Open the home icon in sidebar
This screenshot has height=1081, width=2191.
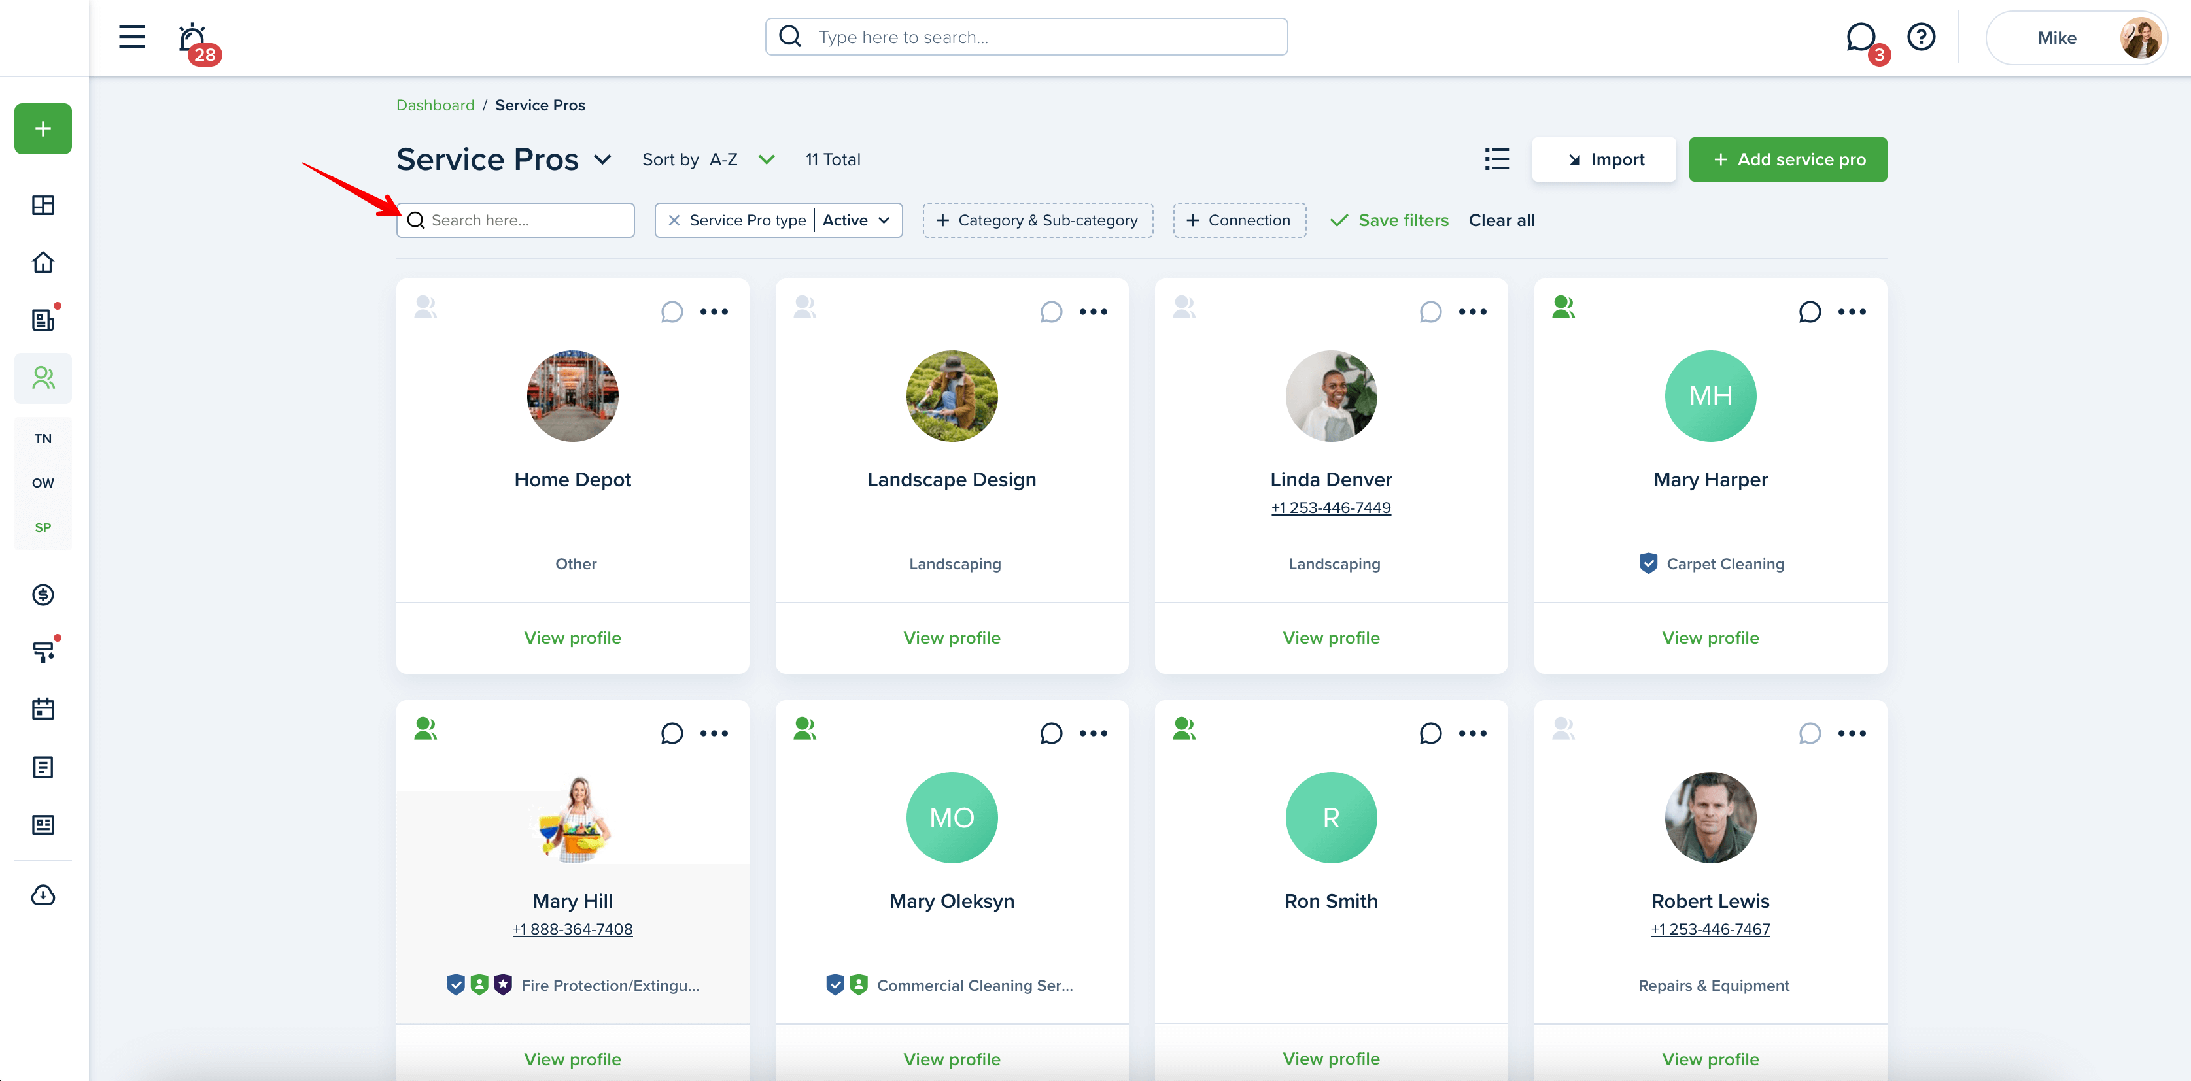tap(43, 261)
